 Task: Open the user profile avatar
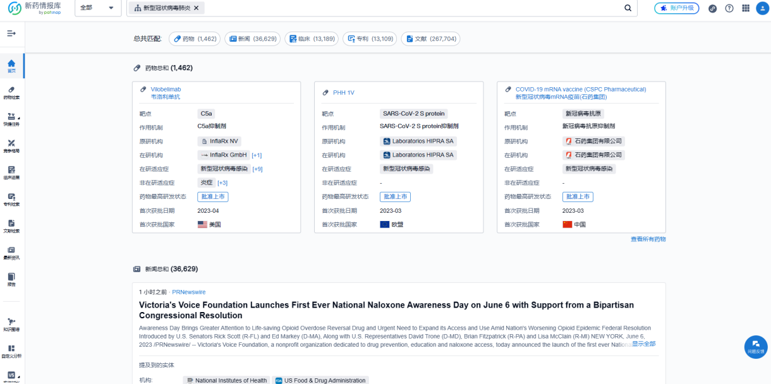pyautogui.click(x=762, y=8)
